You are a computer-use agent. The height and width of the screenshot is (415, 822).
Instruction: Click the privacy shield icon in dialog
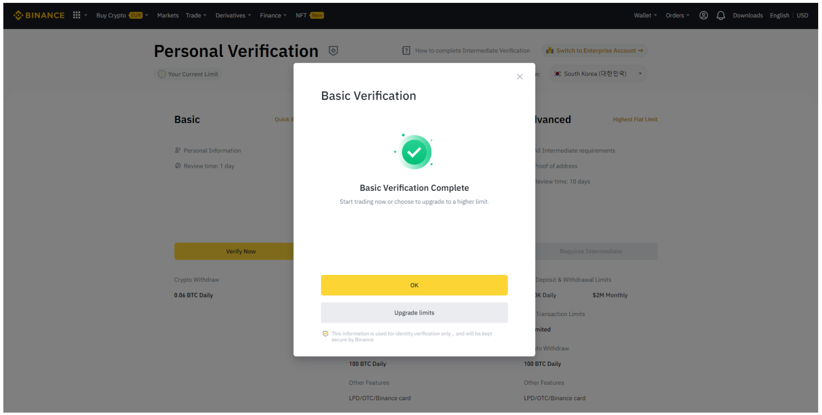[325, 334]
